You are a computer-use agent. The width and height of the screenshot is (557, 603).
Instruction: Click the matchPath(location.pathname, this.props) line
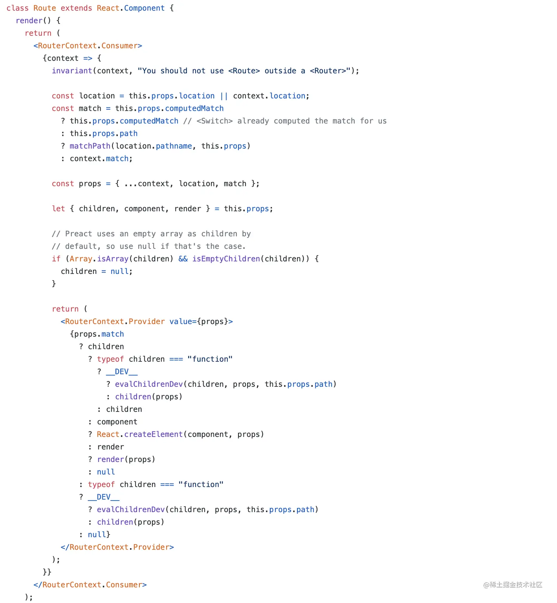pyautogui.click(x=155, y=146)
